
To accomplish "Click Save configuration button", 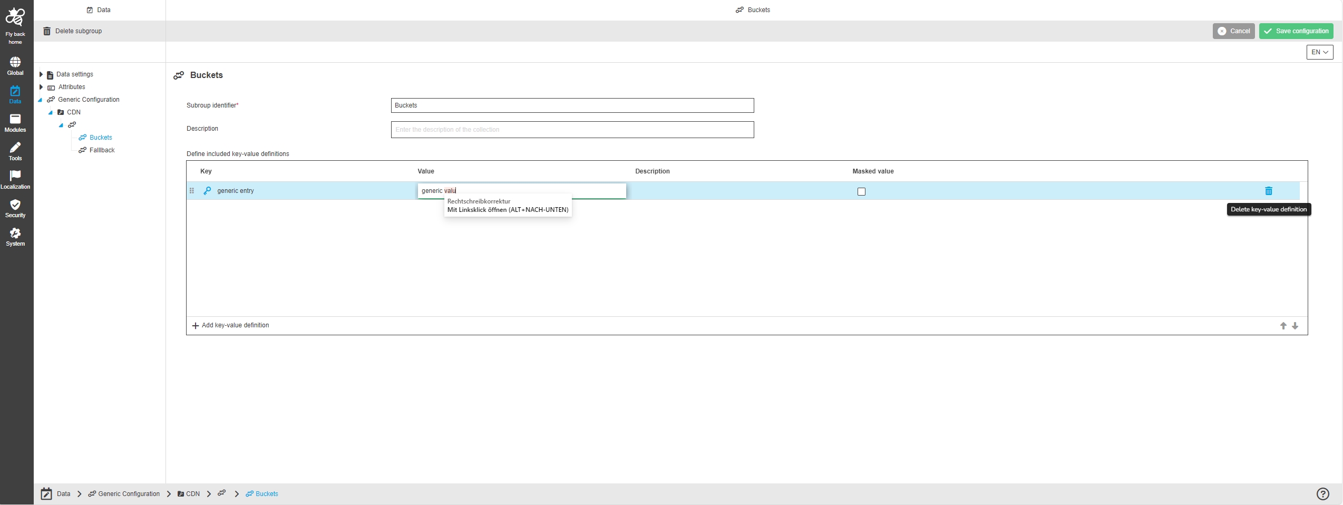I will point(1296,31).
